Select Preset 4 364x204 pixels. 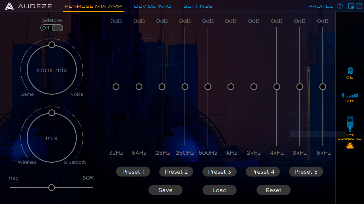[263, 172]
